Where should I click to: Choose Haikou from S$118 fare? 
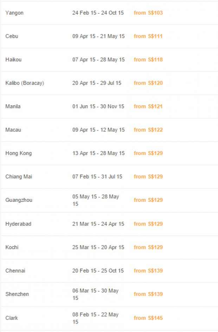pyautogui.click(x=148, y=60)
